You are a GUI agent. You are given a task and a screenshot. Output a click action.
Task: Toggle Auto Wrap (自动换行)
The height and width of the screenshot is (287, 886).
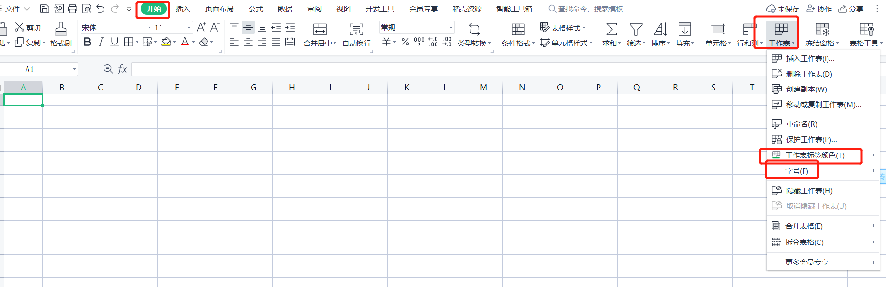tap(357, 34)
